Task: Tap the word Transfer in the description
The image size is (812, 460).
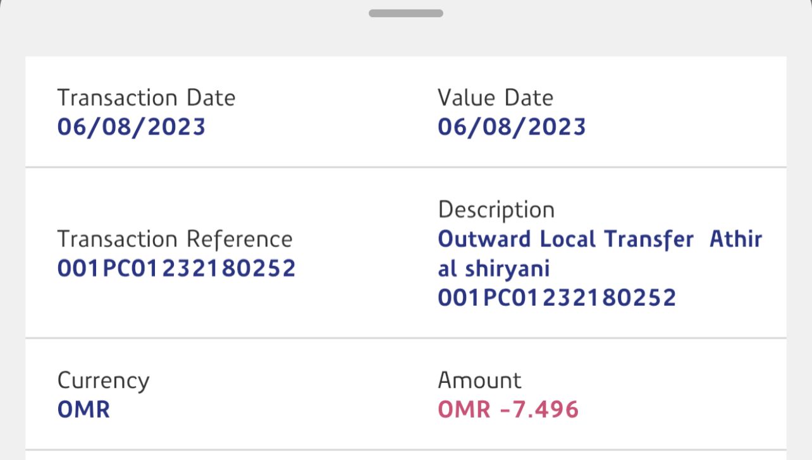Action: 648,239
